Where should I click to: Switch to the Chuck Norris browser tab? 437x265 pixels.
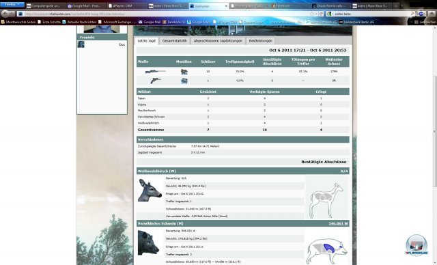pyautogui.click(x=330, y=6)
